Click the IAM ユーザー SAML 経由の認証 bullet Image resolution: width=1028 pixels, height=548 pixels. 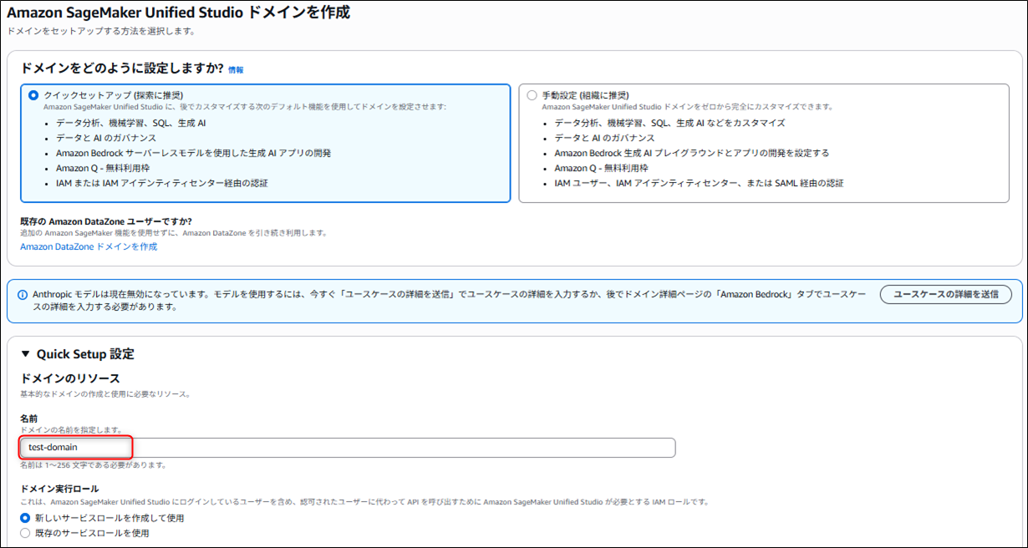pyautogui.click(x=699, y=183)
